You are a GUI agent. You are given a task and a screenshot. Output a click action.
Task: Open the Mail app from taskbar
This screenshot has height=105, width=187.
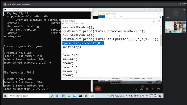(75, 96)
